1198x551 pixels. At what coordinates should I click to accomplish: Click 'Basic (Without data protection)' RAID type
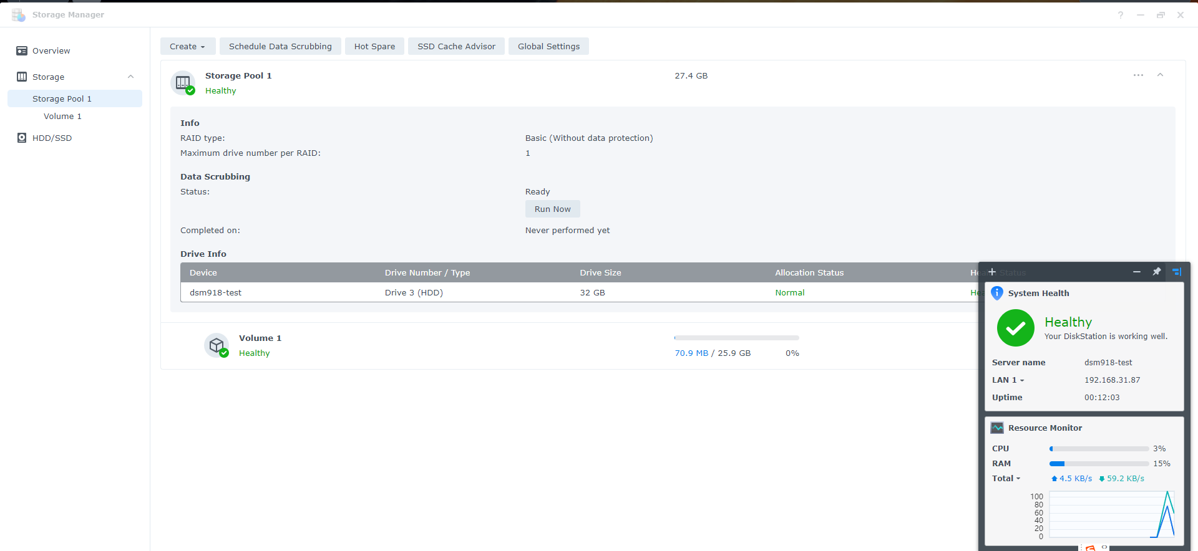coord(589,138)
